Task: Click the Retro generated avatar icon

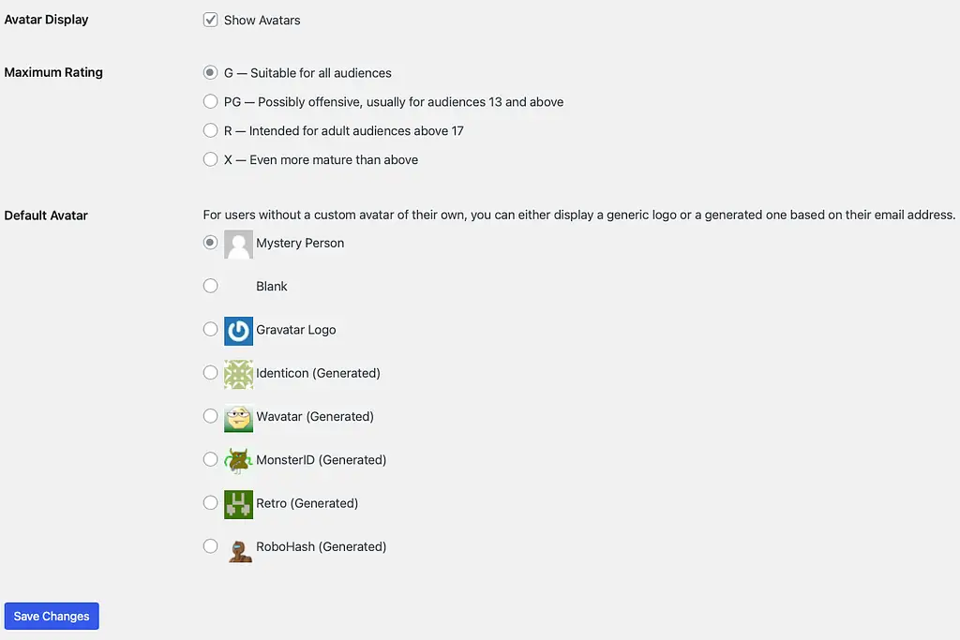Action: click(x=238, y=503)
